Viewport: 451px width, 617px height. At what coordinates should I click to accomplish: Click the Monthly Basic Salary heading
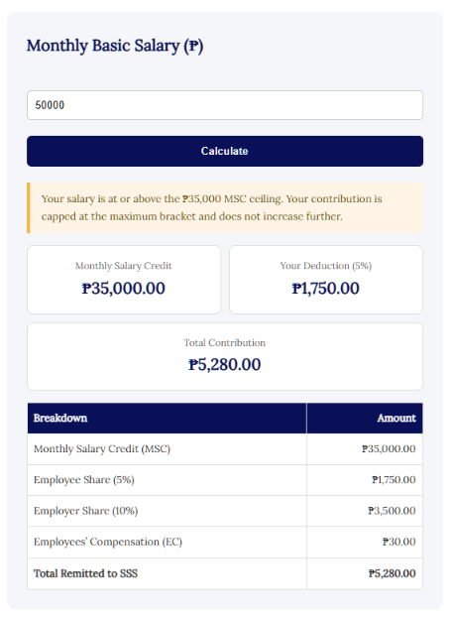tap(115, 46)
